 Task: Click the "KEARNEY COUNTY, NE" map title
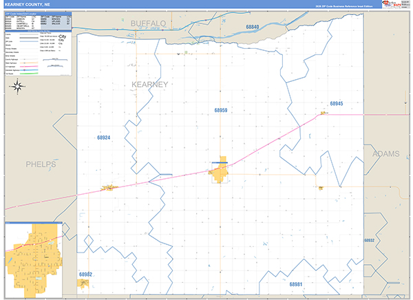point(28,5)
